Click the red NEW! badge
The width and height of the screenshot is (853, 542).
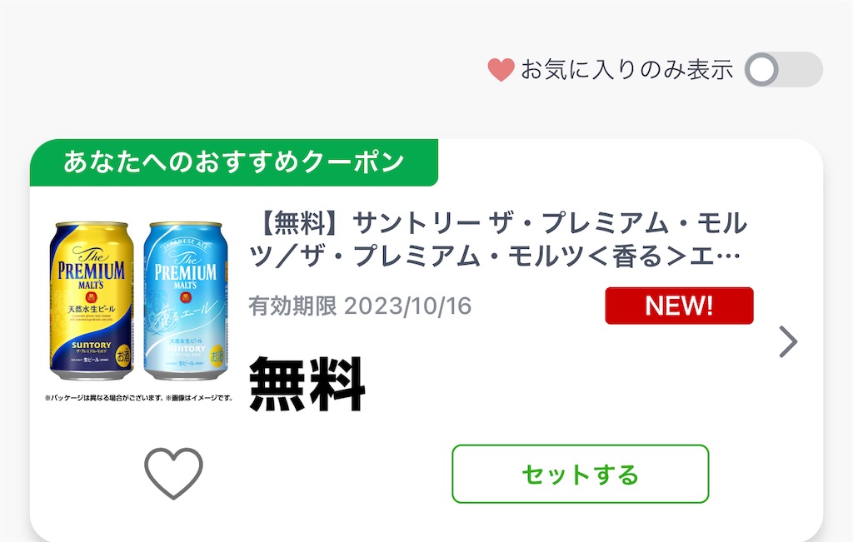(679, 306)
